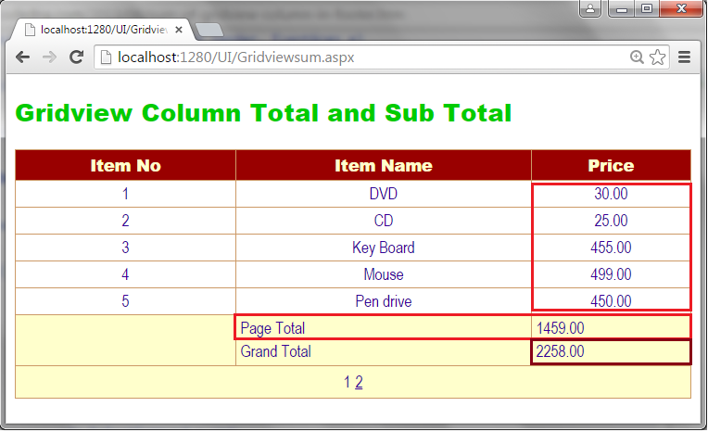Click the CD item name cell

(x=384, y=221)
